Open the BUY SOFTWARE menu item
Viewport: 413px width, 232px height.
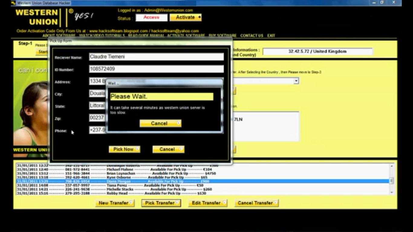(223, 36)
